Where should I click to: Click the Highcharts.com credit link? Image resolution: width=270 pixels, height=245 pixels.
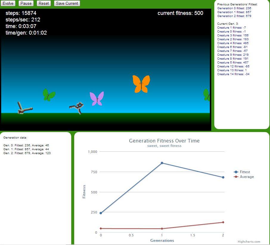(x=249, y=241)
